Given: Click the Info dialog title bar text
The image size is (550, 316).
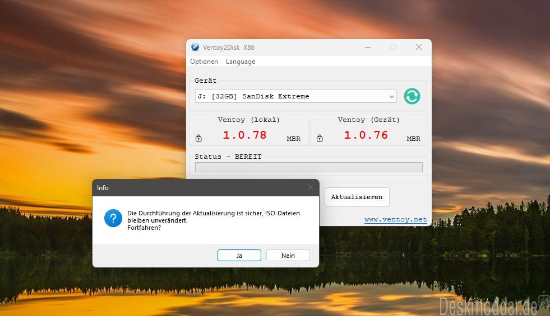Looking at the screenshot, I should [103, 188].
